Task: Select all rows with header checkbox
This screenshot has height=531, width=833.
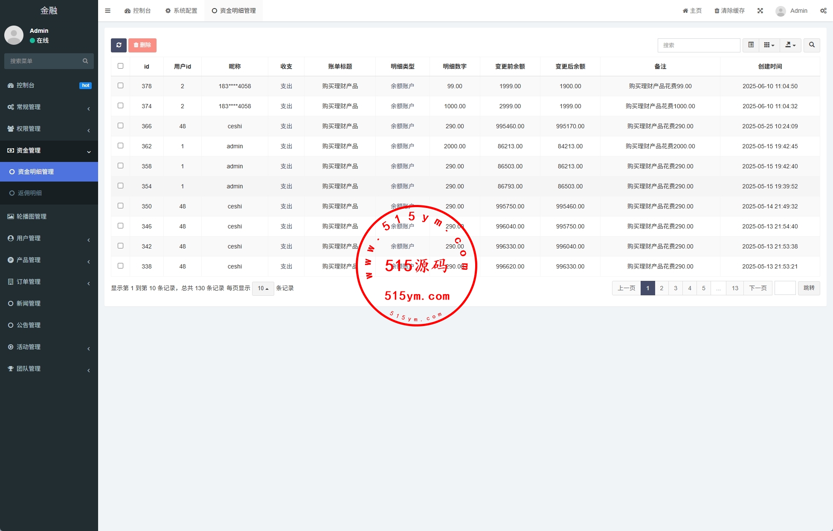Action: click(120, 66)
